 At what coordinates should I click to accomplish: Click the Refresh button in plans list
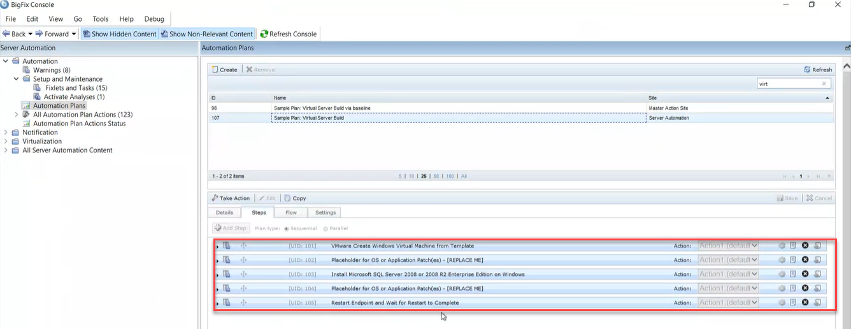pos(818,69)
